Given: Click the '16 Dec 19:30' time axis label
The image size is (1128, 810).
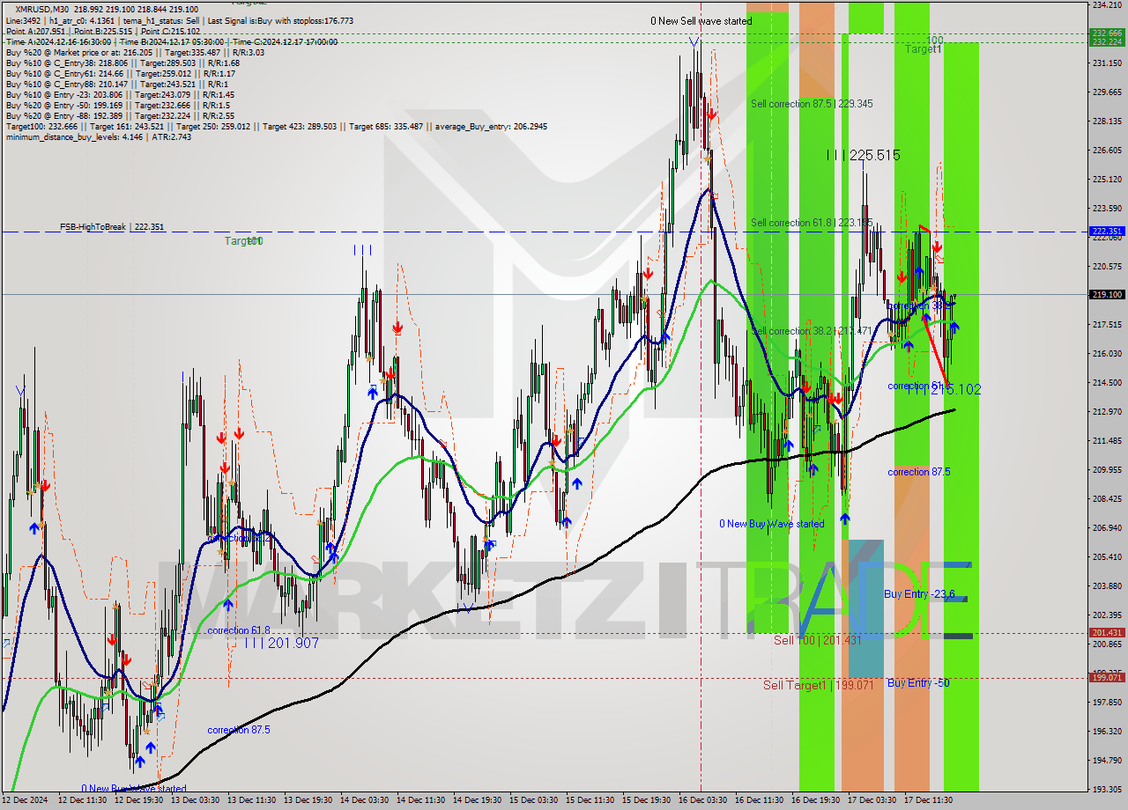Looking at the screenshot, I should click(815, 800).
